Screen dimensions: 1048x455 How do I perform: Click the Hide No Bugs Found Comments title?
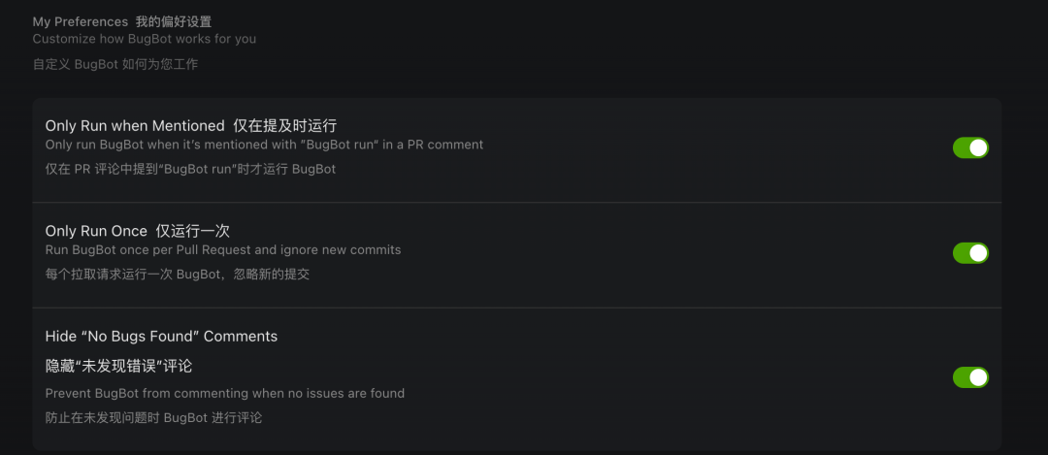[x=161, y=337]
